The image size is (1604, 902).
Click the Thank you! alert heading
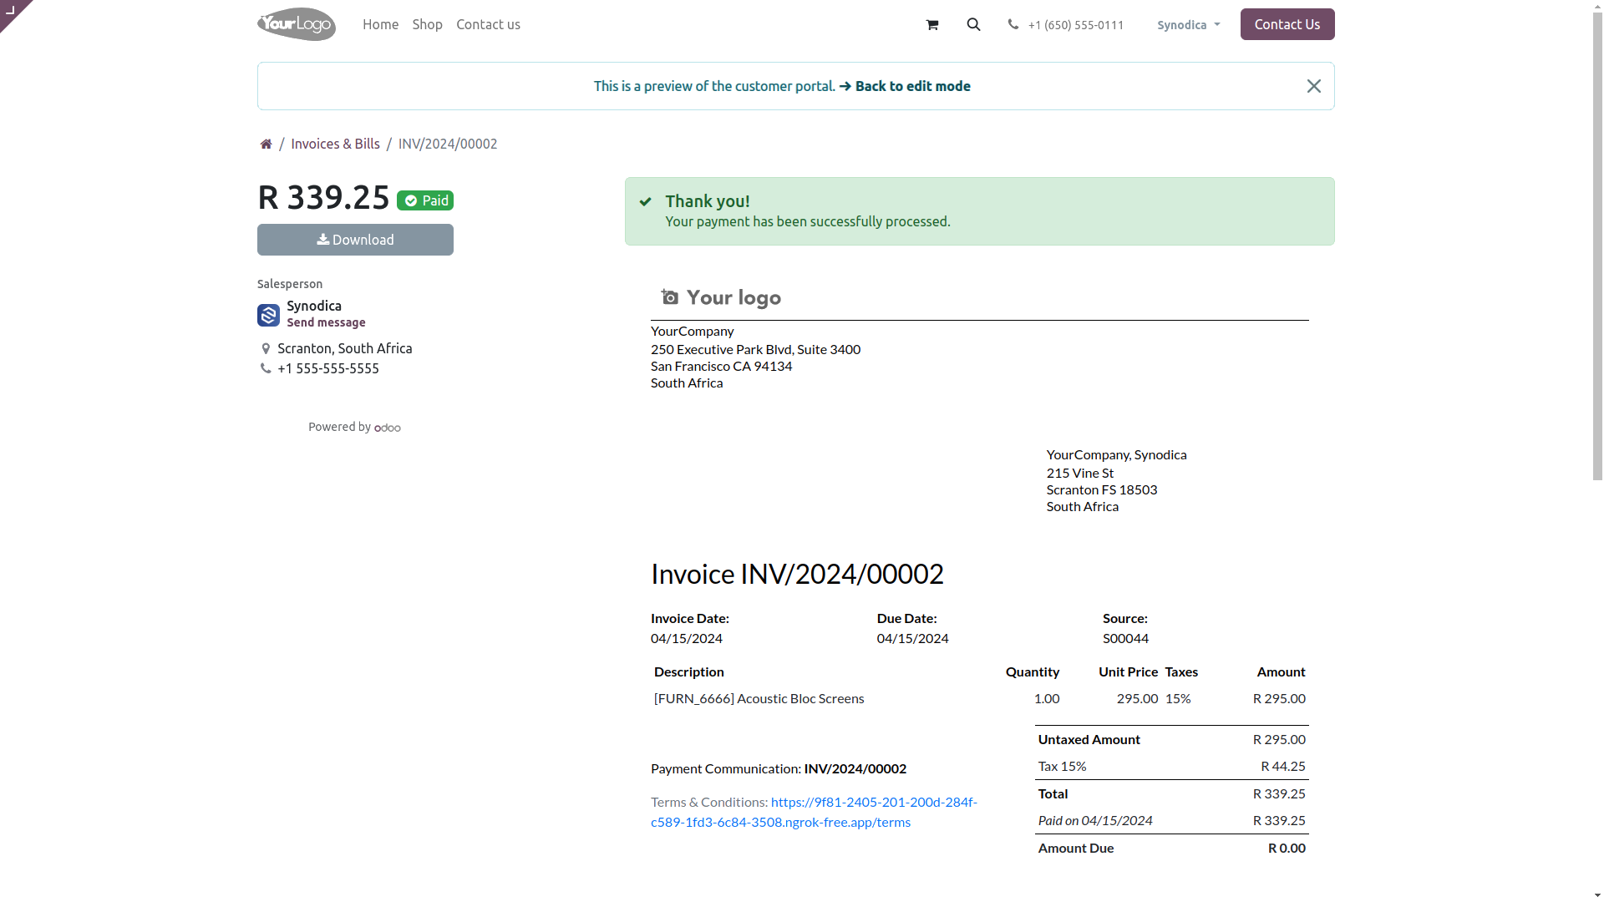[x=707, y=201]
